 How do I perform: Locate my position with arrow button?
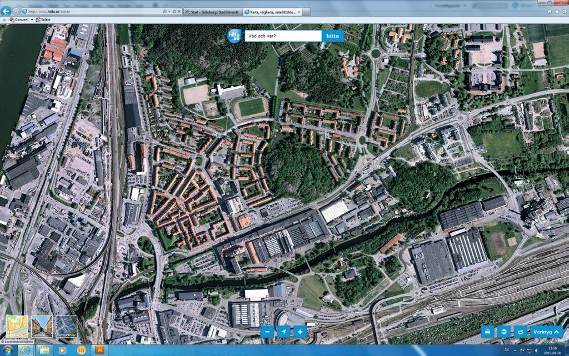point(284,332)
